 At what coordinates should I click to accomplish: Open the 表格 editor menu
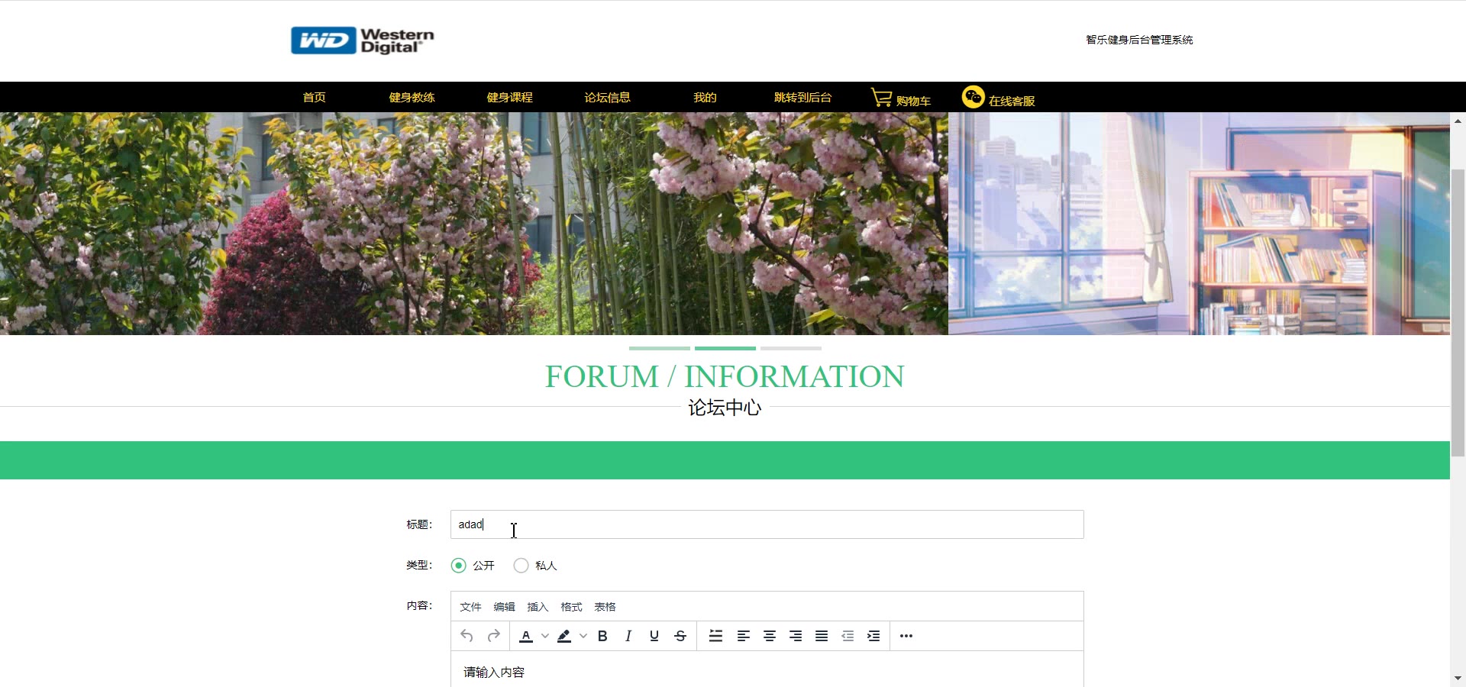(x=605, y=607)
